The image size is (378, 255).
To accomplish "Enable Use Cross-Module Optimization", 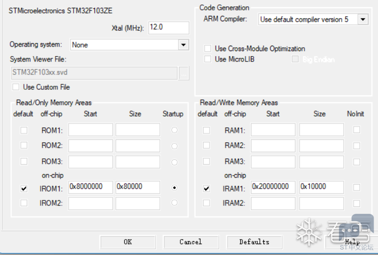I will [208, 49].
